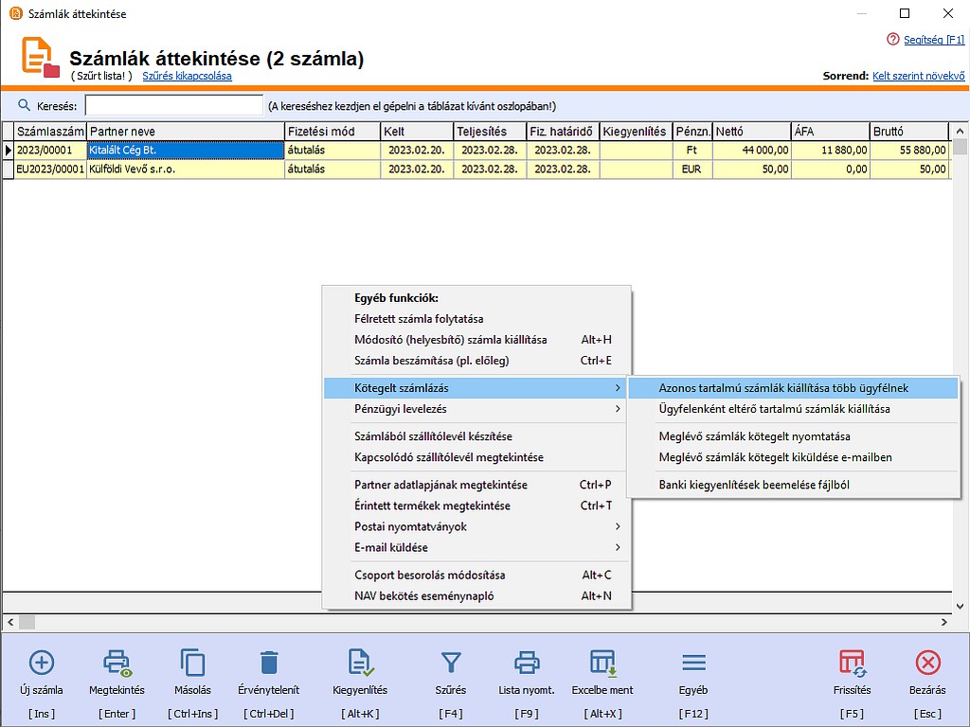Click the horizontal scrollbar right arrow
970x727 pixels.
tap(943, 622)
